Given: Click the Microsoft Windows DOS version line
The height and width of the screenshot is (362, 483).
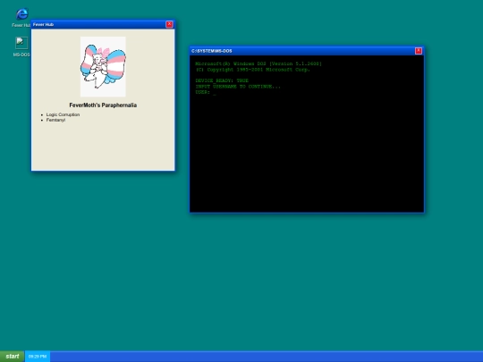Looking at the screenshot, I should click(x=258, y=63).
